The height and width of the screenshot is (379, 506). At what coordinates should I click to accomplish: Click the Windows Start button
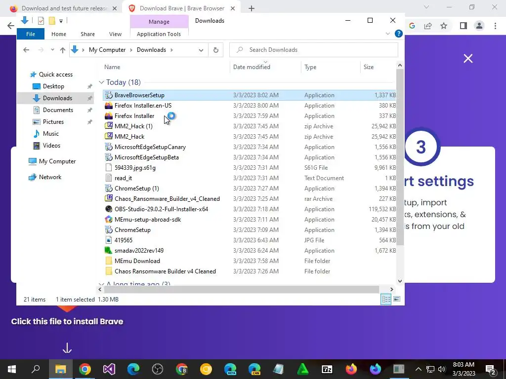click(12, 369)
